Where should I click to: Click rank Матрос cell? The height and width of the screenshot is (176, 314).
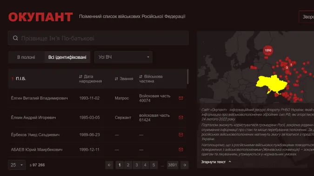tap(122, 98)
